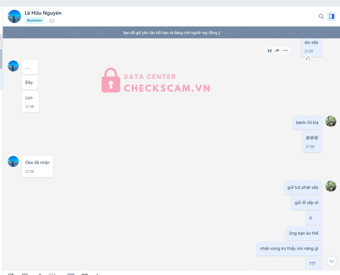Click the Business label tag
340x275 pixels.
35,21
